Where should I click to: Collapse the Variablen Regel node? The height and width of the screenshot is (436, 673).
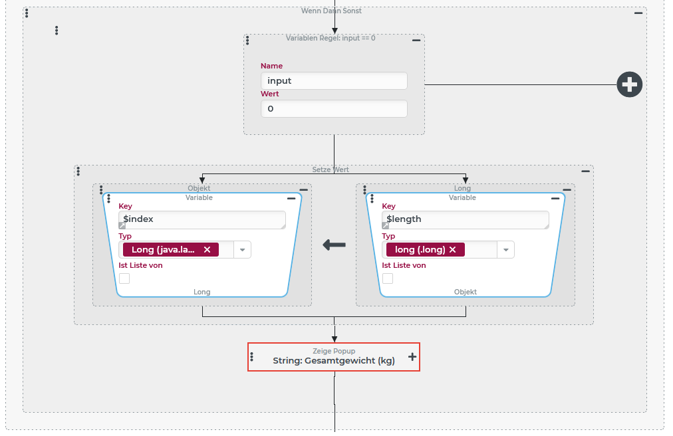tap(416, 41)
